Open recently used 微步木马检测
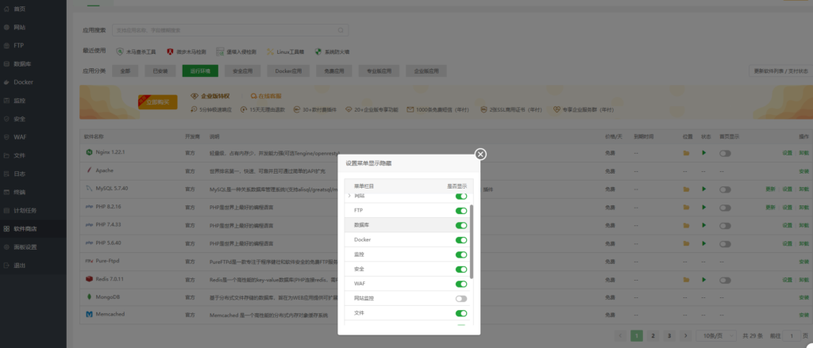The image size is (813, 348). 187,52
